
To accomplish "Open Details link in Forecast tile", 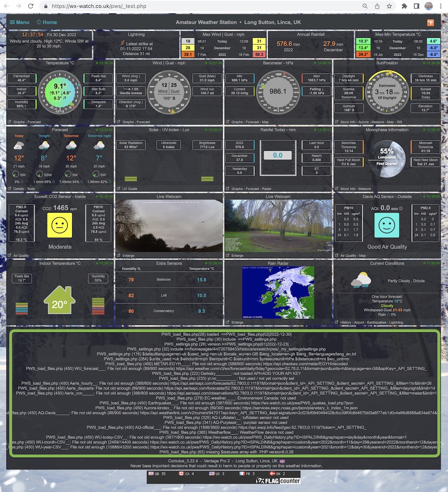I will click(18, 189).
